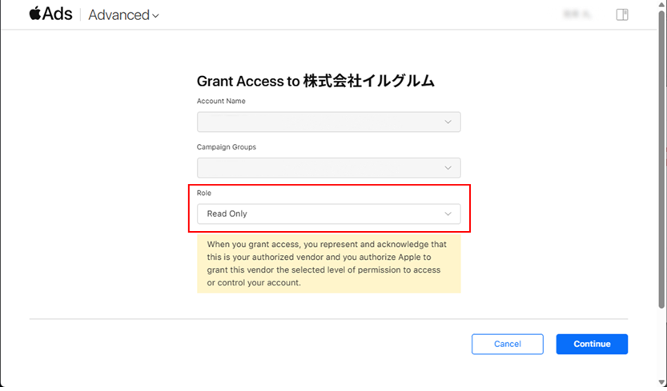The height and width of the screenshot is (391, 667).
Task: Click the Apple Ads logo
Action: click(x=50, y=14)
